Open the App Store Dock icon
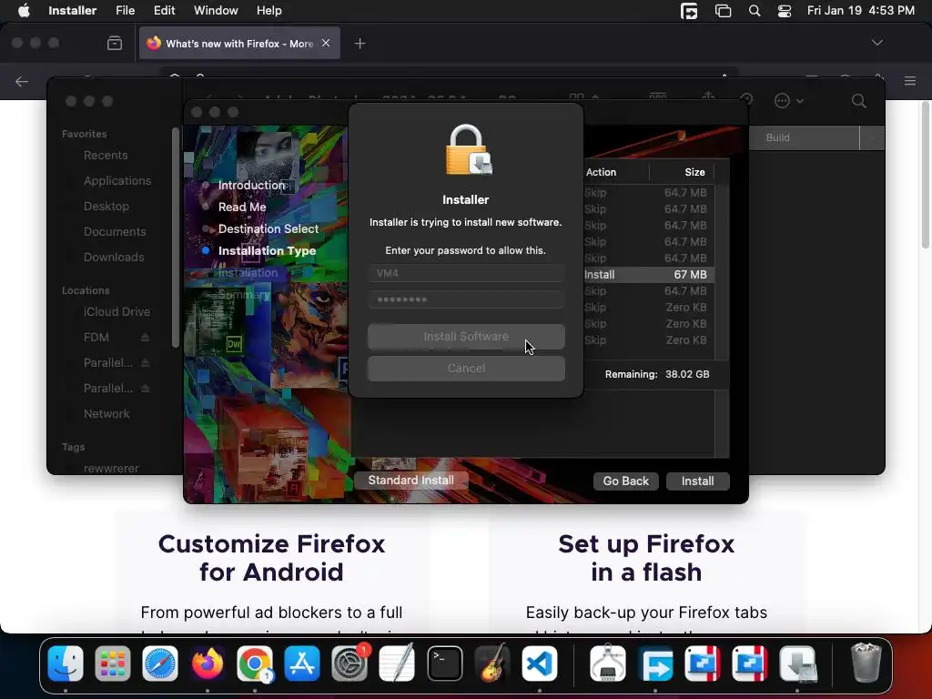The width and height of the screenshot is (932, 699). point(302,664)
